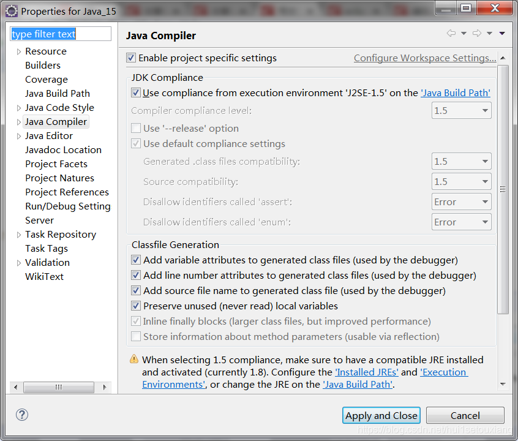Open Disallow identifiers called 'enum' dropdown
The height and width of the screenshot is (441, 518).
click(x=461, y=222)
